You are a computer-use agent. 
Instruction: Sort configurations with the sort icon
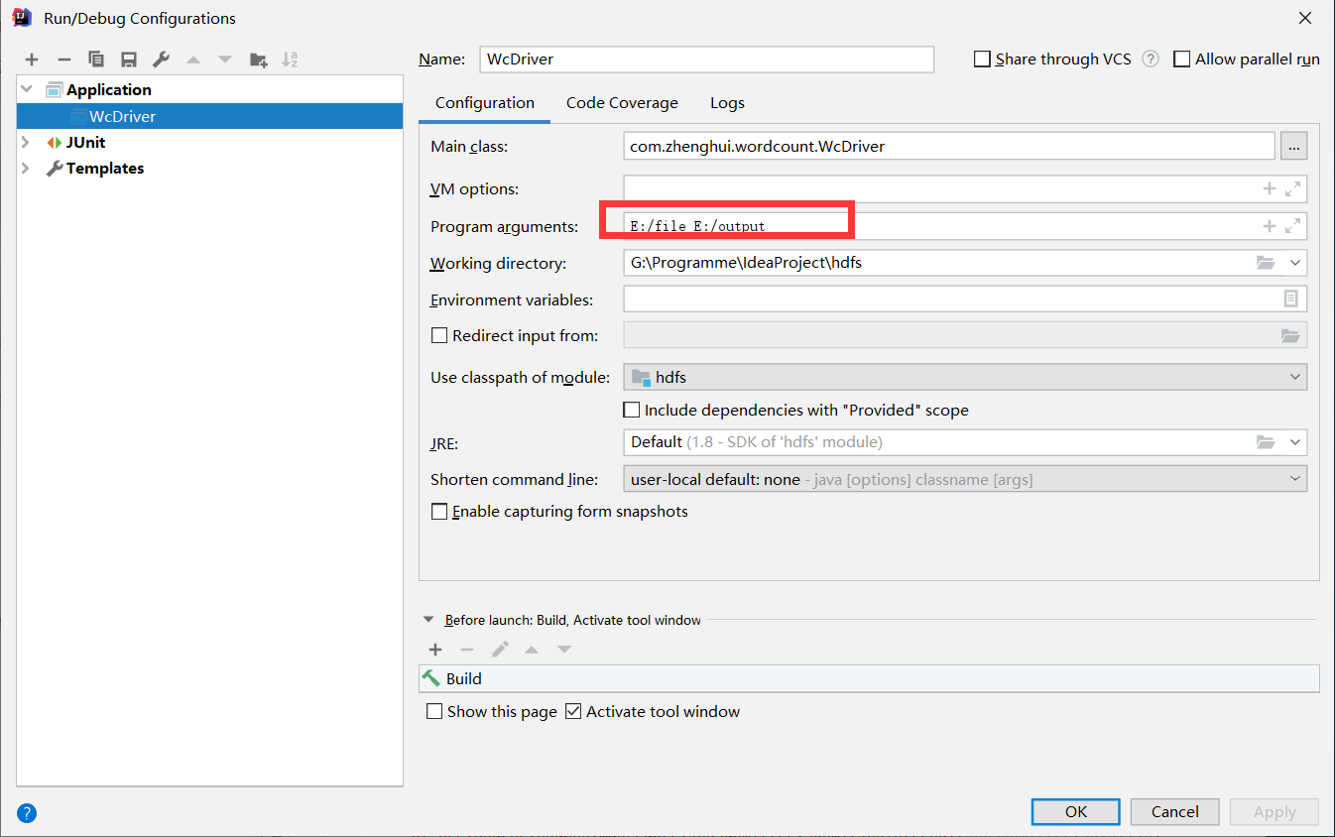pyautogui.click(x=290, y=60)
